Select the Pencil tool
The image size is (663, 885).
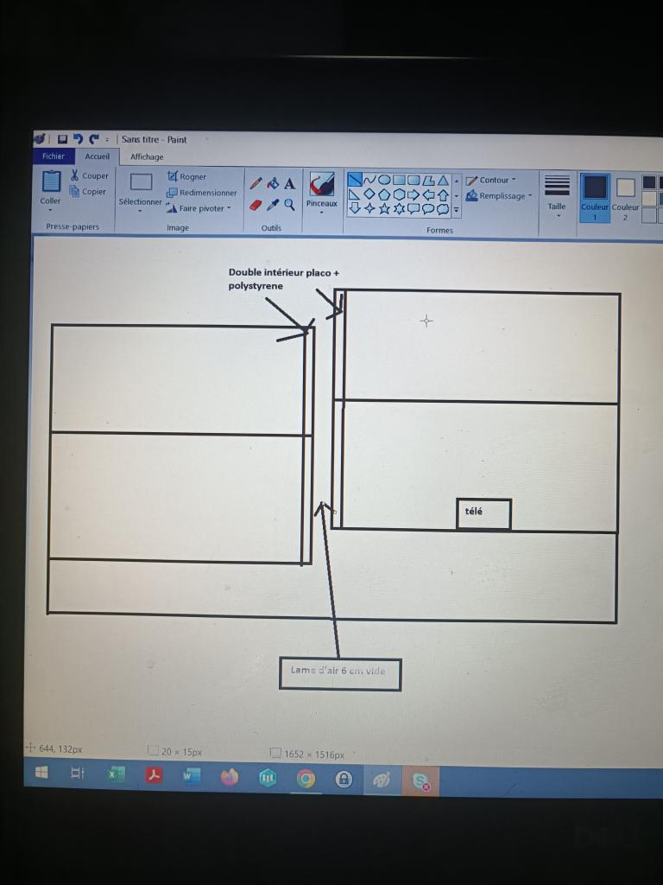pyautogui.click(x=256, y=183)
